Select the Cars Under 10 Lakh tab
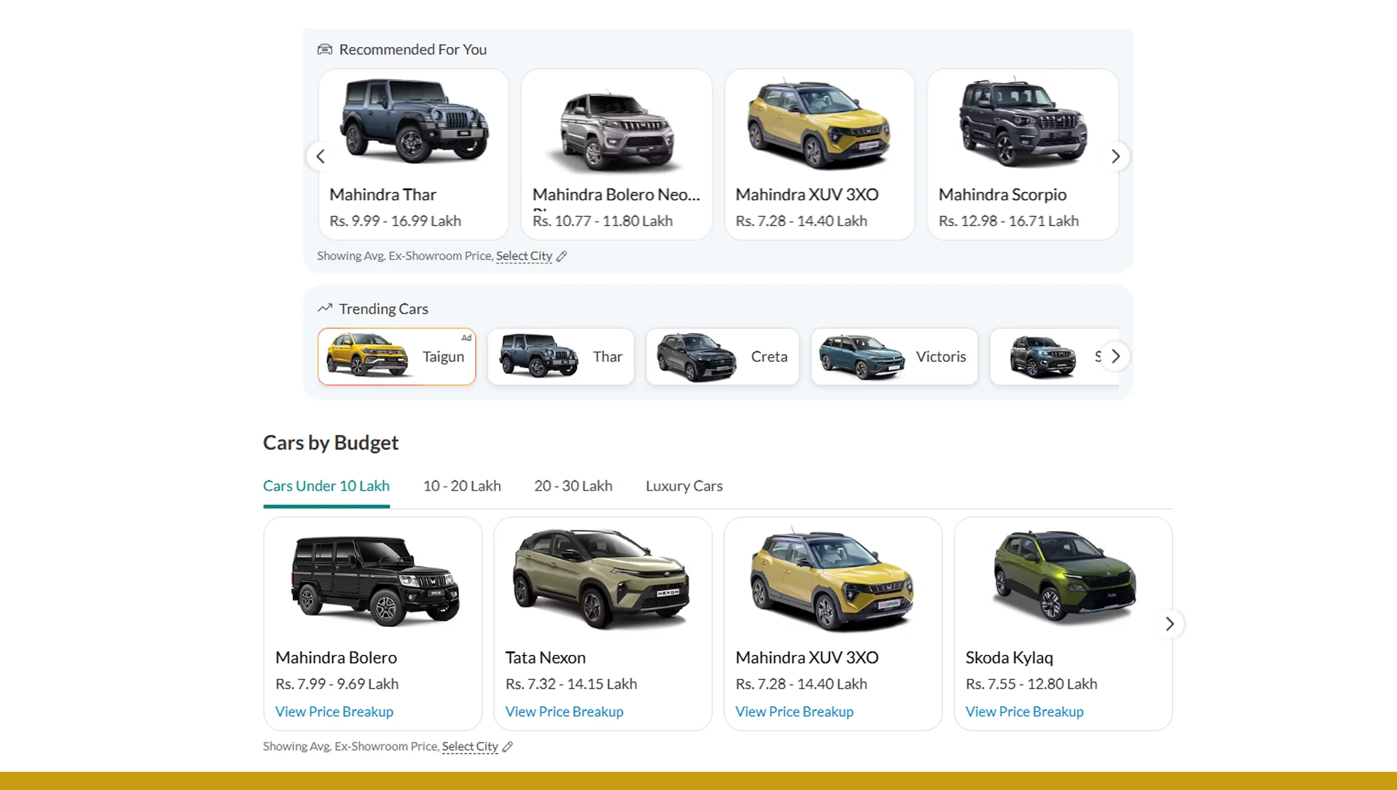 coord(326,485)
